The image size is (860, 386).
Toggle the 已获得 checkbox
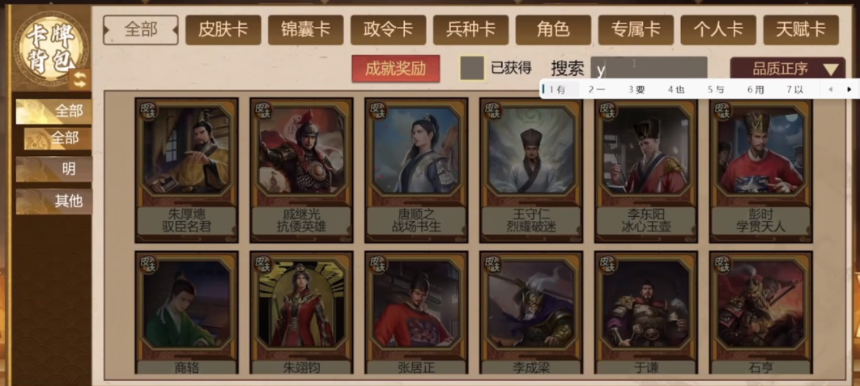click(x=471, y=69)
